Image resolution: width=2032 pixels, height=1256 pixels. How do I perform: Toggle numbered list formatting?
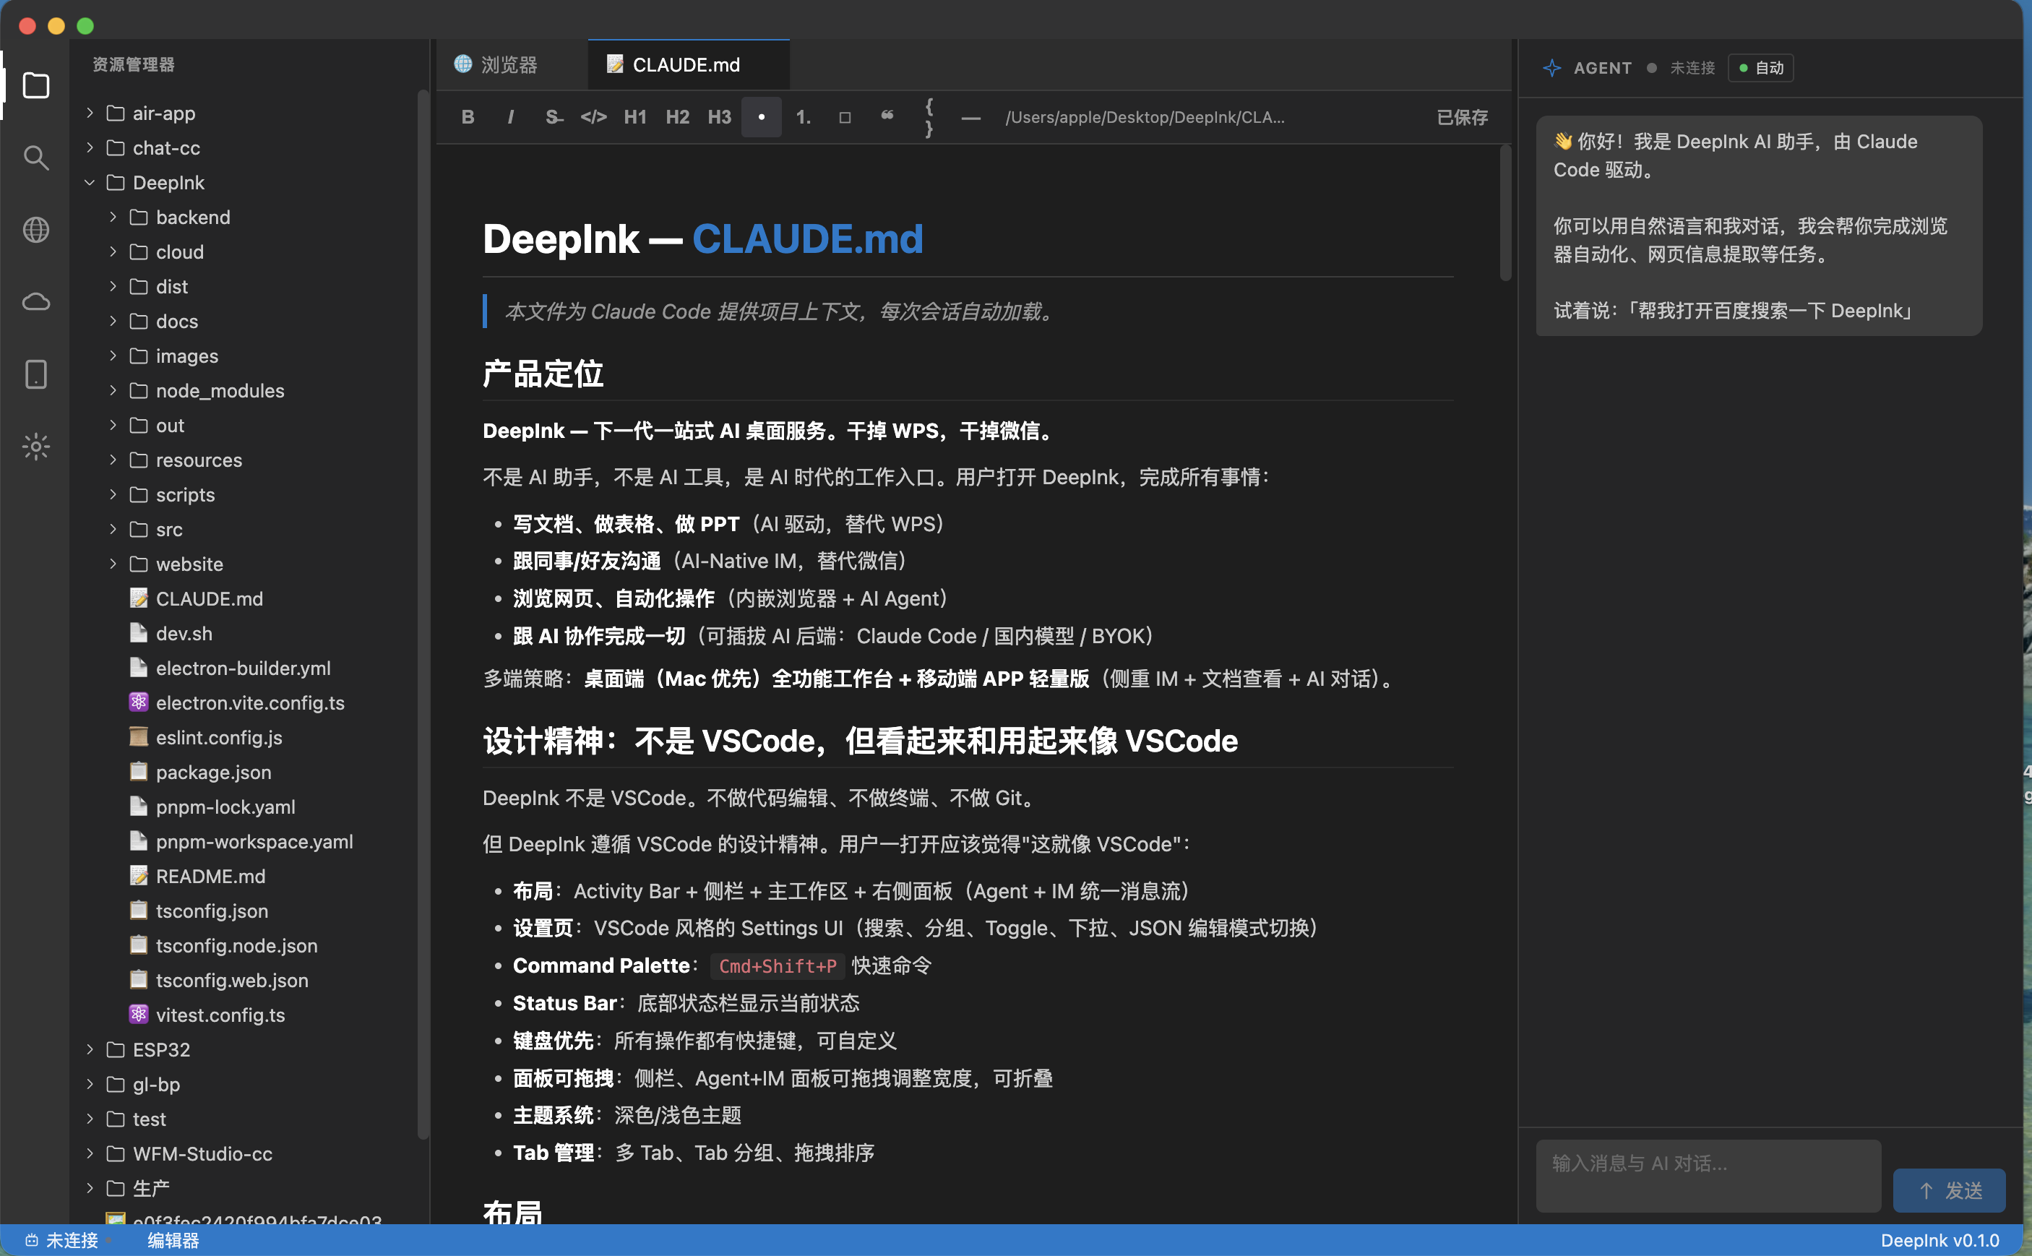803,117
